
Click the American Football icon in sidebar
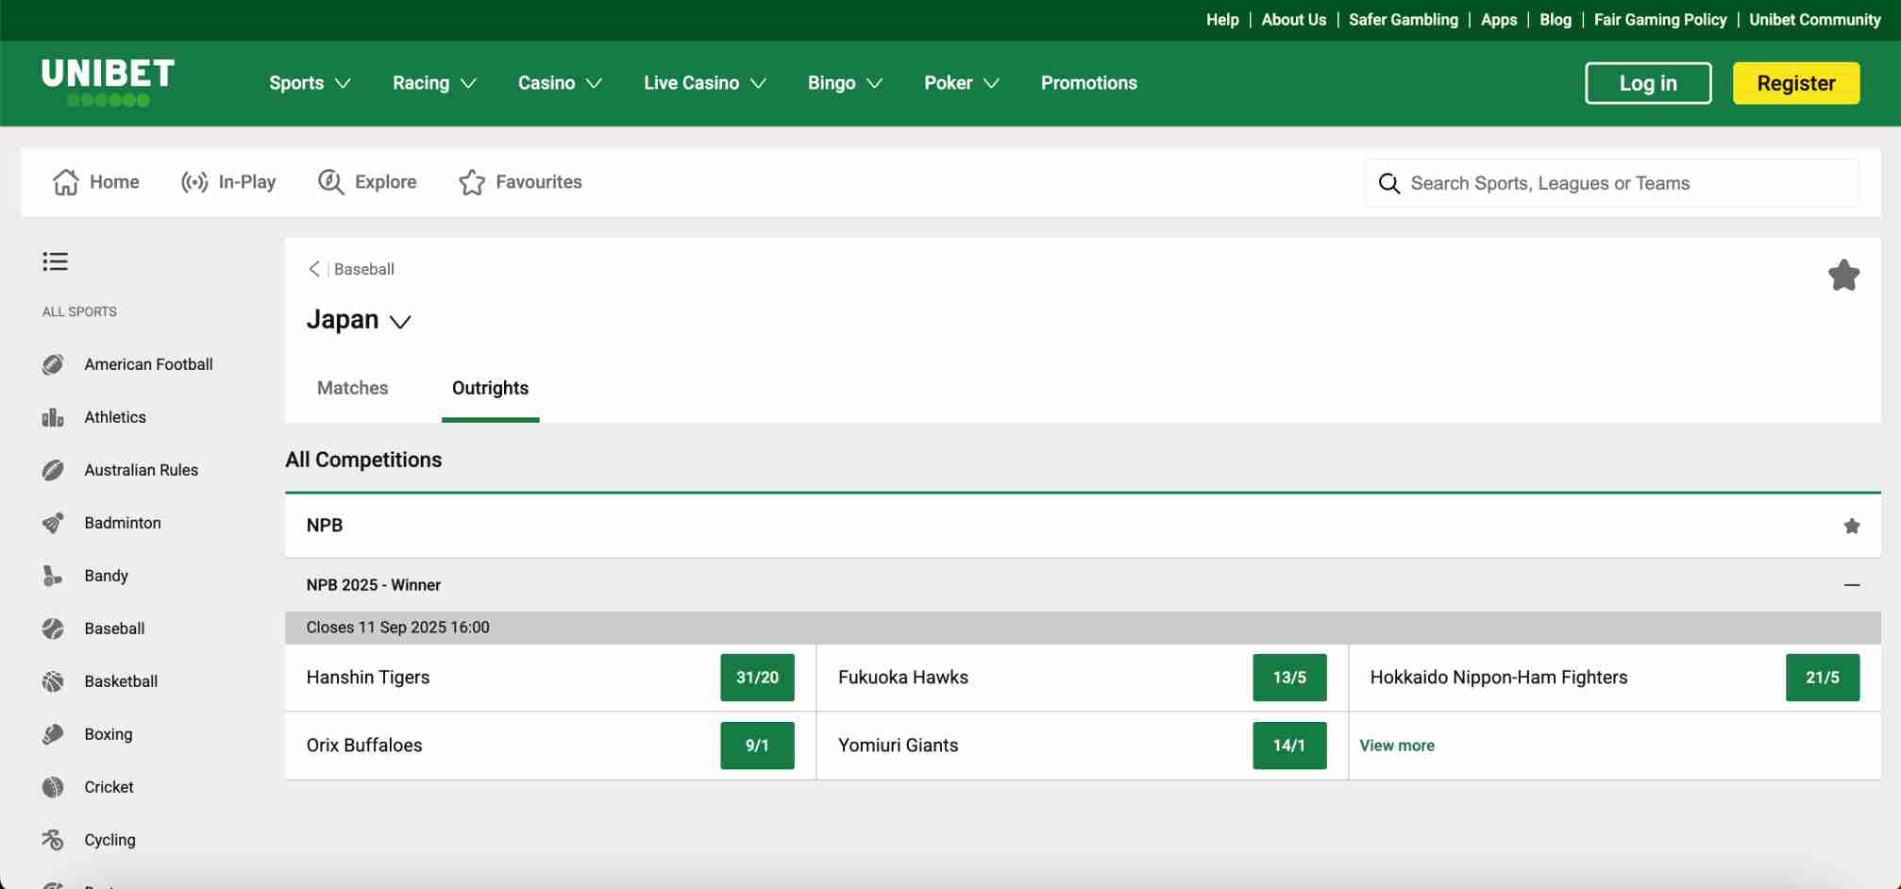(x=53, y=364)
